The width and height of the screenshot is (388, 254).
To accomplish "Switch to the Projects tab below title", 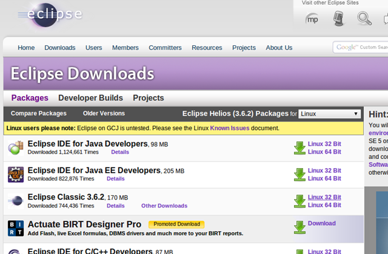I will [x=149, y=98].
